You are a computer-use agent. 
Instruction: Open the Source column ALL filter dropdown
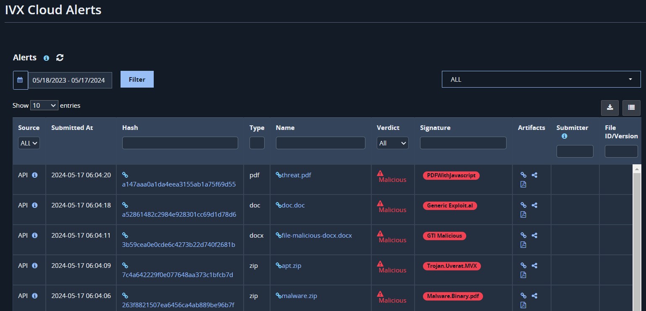[x=29, y=143]
